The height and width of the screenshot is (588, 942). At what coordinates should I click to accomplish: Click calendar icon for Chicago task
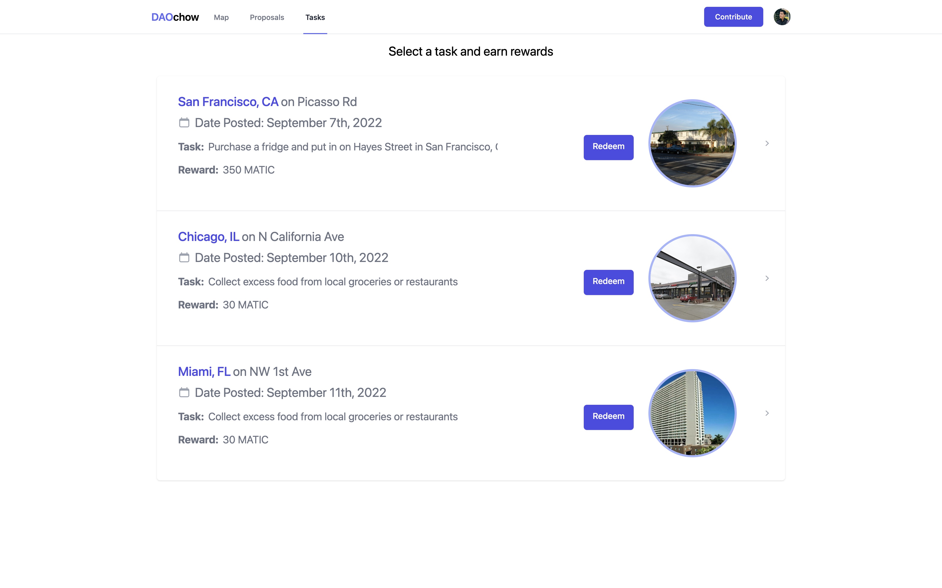184,258
